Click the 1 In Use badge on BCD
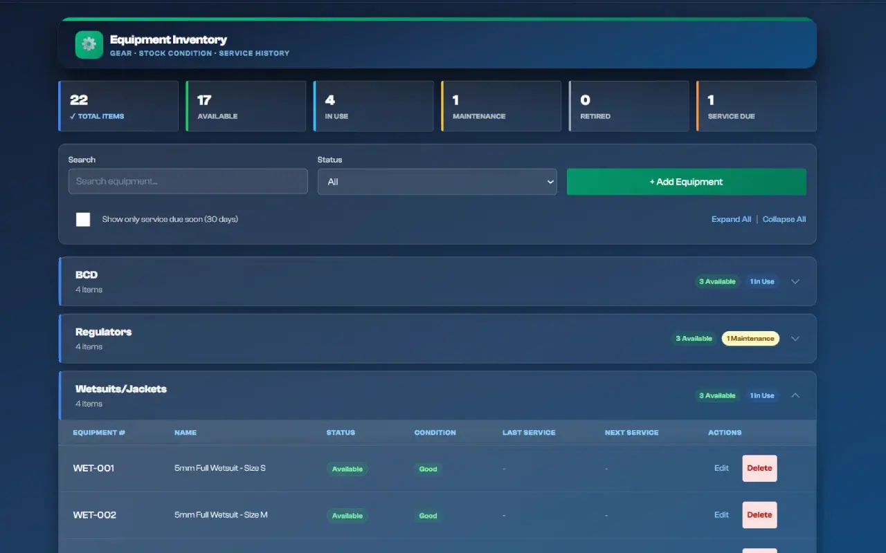Image resolution: width=886 pixels, height=553 pixels. point(762,281)
